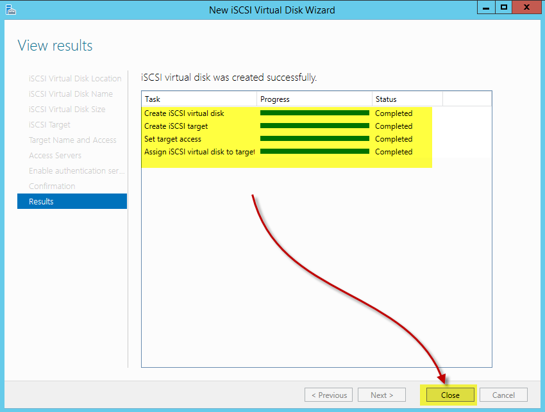The height and width of the screenshot is (412, 545).
Task: Click the Task column header
Action: pos(199,99)
